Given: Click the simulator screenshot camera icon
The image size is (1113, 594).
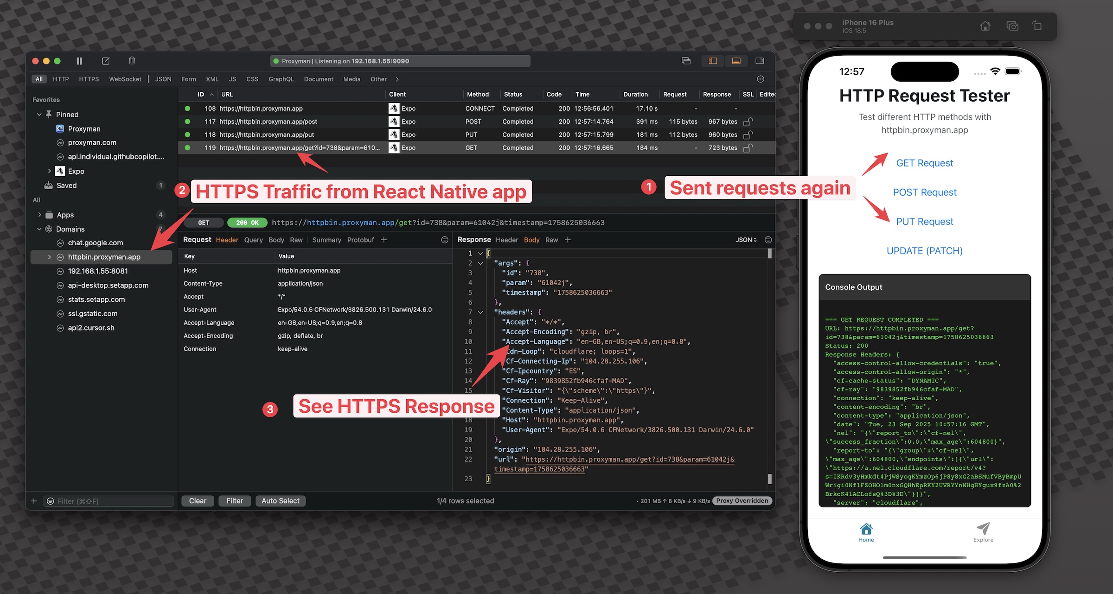Looking at the screenshot, I should coord(1012,26).
